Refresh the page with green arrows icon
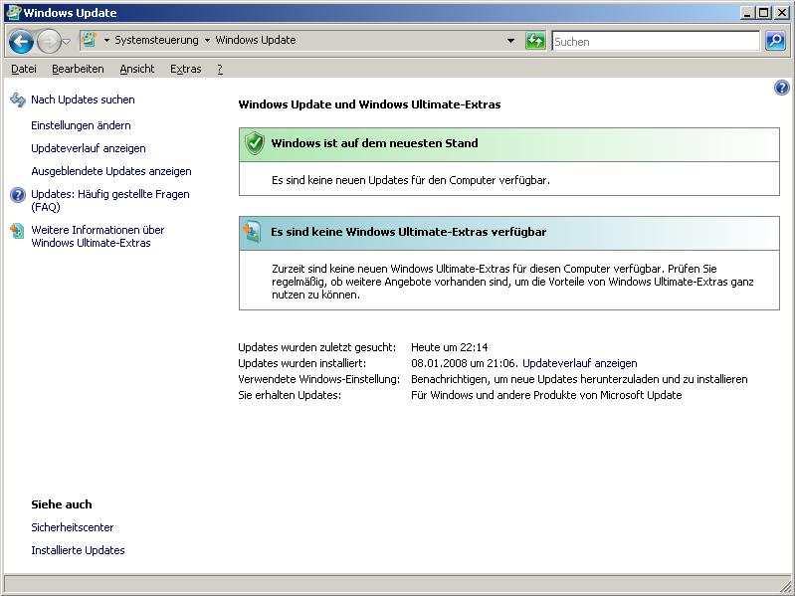The image size is (795, 596). coord(535,41)
